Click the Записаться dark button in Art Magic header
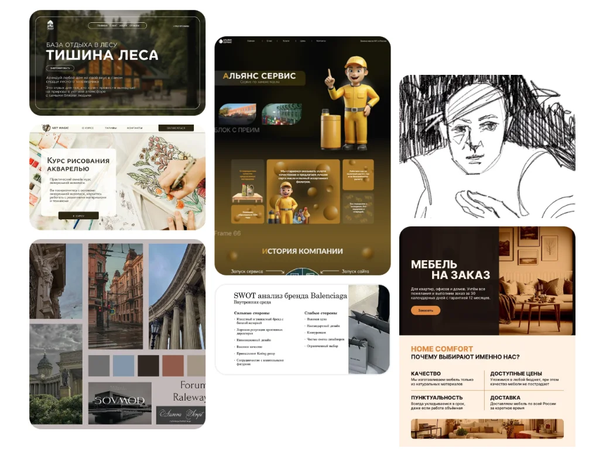Viewport: 603px width, 462px height. [x=176, y=128]
